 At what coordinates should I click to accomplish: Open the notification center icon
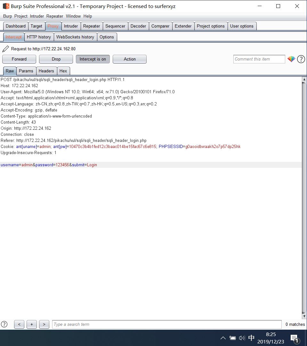pyautogui.click(x=295, y=339)
